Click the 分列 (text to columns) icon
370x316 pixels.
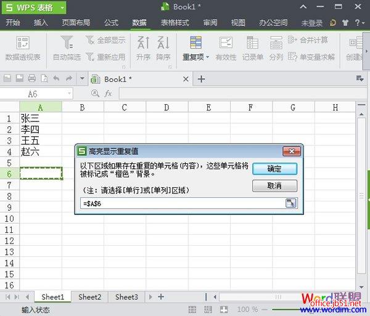[276, 43]
